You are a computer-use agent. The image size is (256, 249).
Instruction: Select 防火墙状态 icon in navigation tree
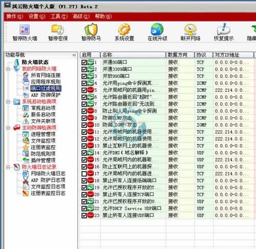click(16, 62)
